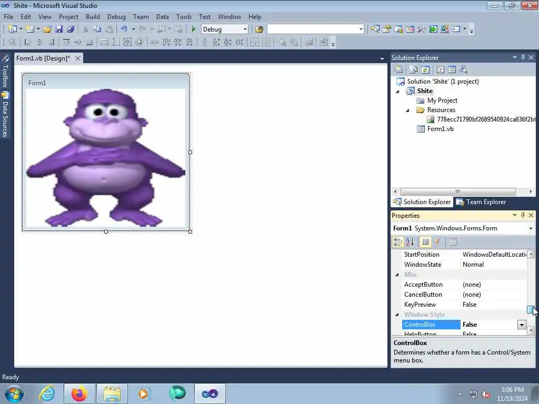
Task: Open the Find combo box dropdown arrow
Action: click(x=361, y=29)
